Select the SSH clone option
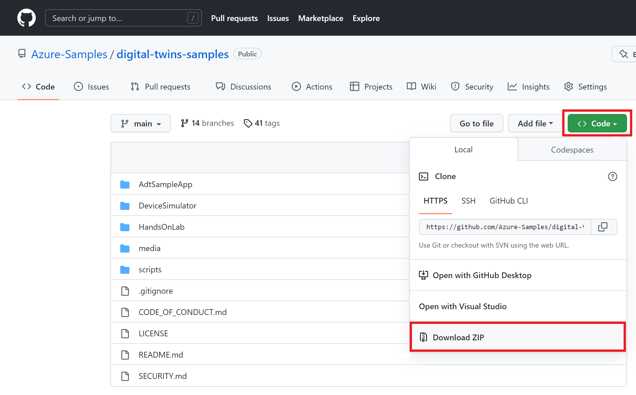The height and width of the screenshot is (395, 636). [468, 201]
